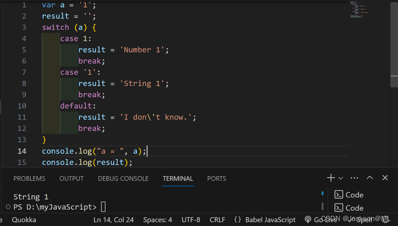Viewport: 398px width, 226px height.
Task: Start the Go Live server
Action: tap(321, 220)
